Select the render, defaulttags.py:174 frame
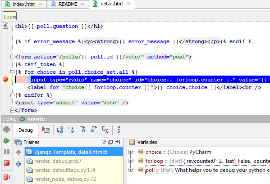The width and height of the screenshot is (270, 184). 74,170
